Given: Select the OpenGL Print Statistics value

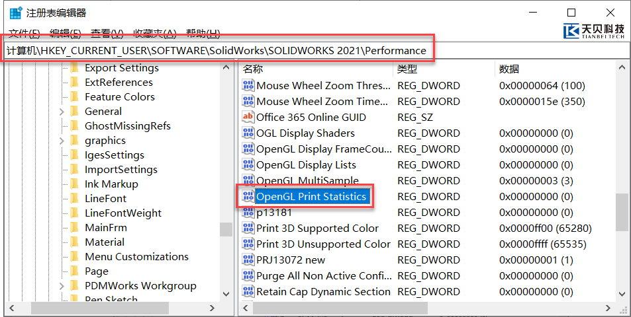Looking at the screenshot, I should coord(311,197).
